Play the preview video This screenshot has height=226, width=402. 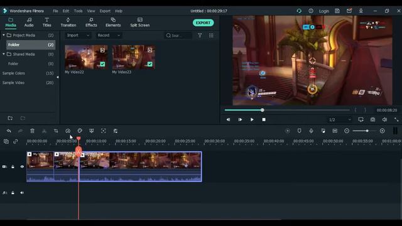click(252, 120)
